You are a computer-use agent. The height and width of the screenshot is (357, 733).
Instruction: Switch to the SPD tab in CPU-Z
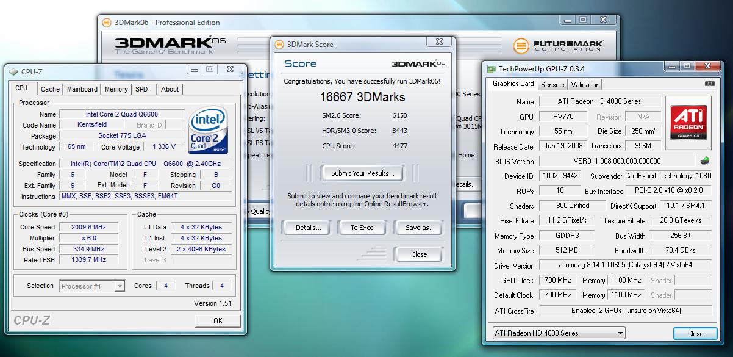pos(141,89)
